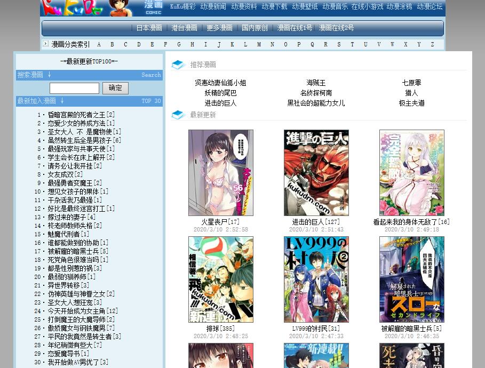Open the 看起来我的身体无敌了 cover thumbnail

point(412,173)
